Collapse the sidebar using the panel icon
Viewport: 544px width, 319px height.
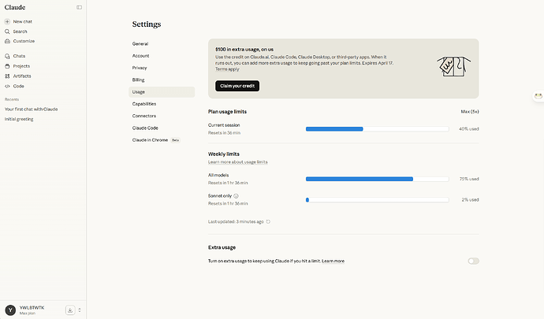pyautogui.click(x=79, y=7)
